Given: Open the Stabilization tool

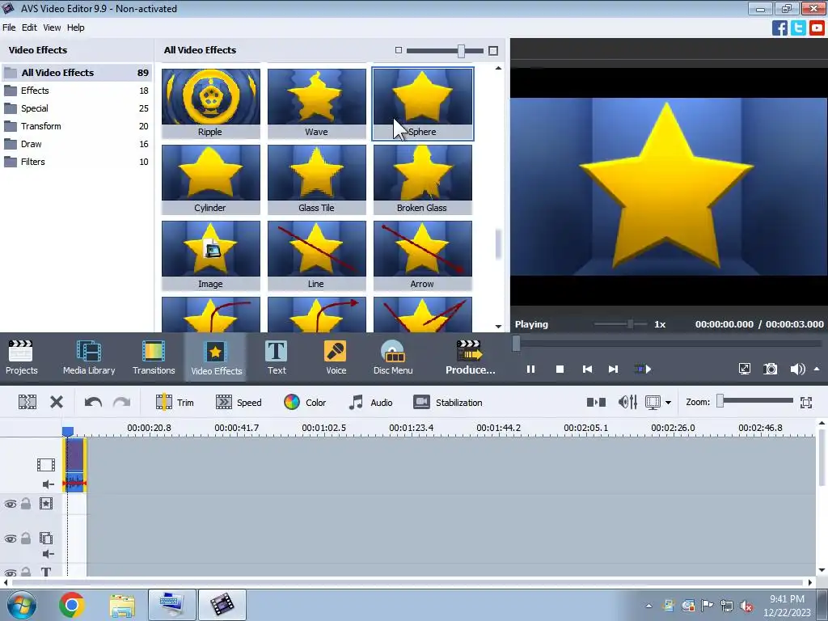Looking at the screenshot, I should (448, 403).
